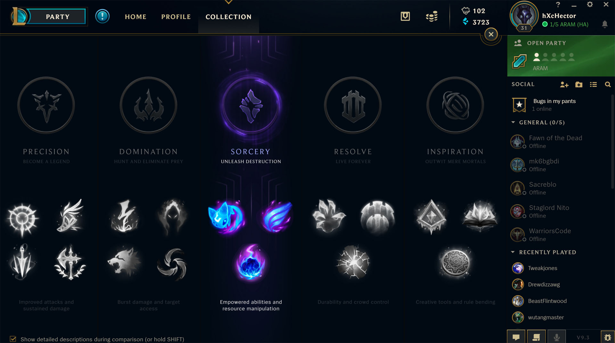The width and height of the screenshot is (615, 343).
Task: Select the Sorcery rune path emblem
Action: coord(251,106)
